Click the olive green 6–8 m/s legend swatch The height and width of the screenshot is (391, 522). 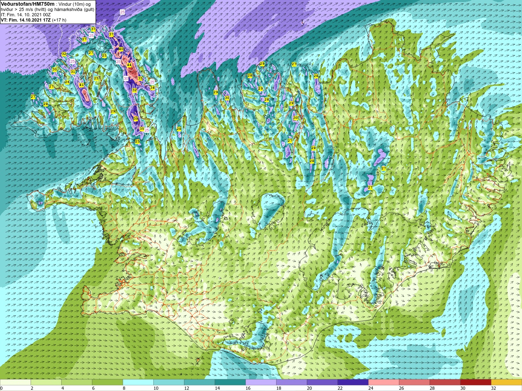(108, 382)
